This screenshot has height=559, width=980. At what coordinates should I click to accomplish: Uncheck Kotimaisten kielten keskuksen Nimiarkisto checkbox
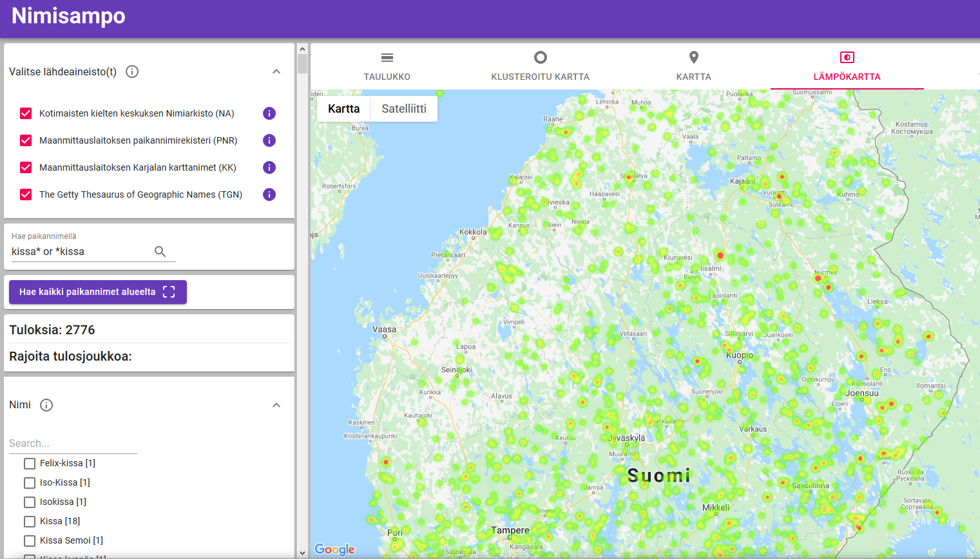[x=26, y=113]
